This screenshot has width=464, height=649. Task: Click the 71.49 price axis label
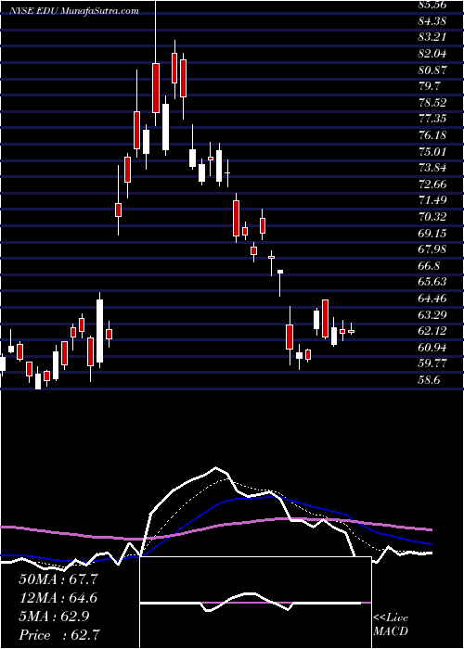tap(433, 200)
